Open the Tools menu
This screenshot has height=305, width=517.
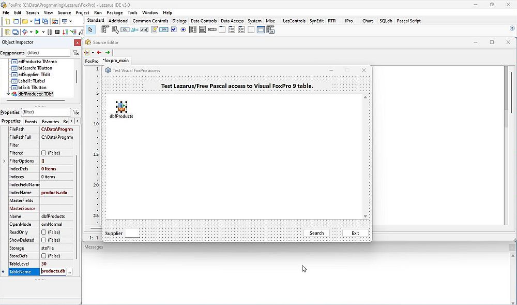coord(132,12)
